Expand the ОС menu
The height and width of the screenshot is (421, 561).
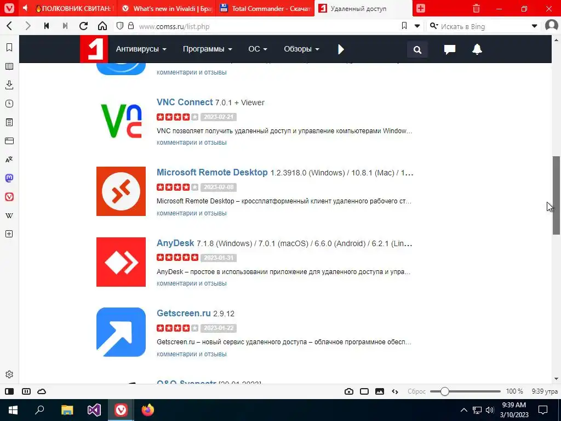click(x=258, y=49)
